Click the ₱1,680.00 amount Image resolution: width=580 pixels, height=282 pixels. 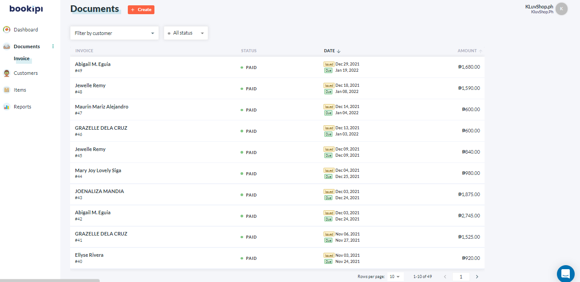click(469, 67)
